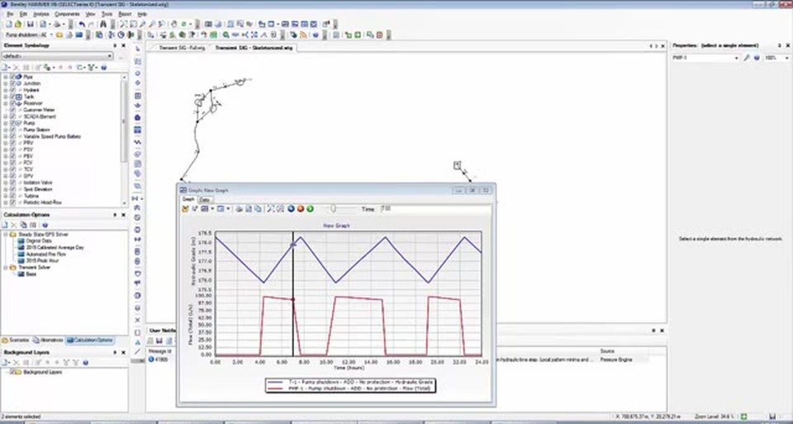Click the graph time slider handle
This screenshot has height=424, width=793.
coord(333,208)
